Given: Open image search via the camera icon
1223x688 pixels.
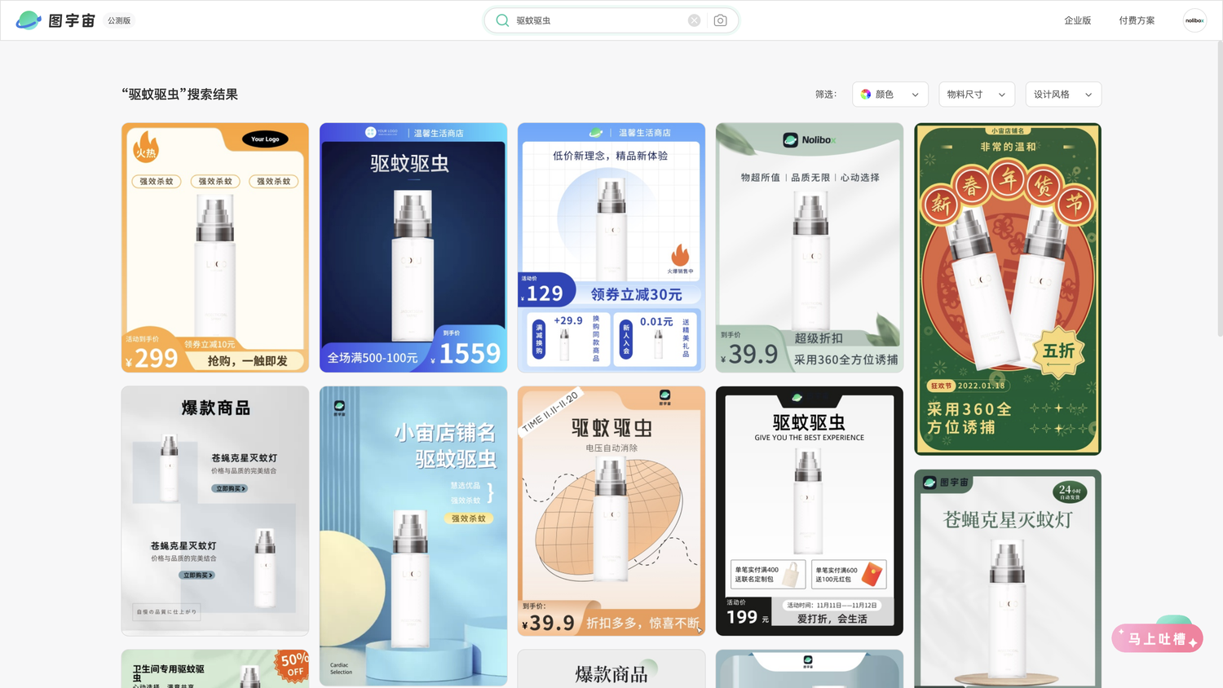Looking at the screenshot, I should click(720, 20).
